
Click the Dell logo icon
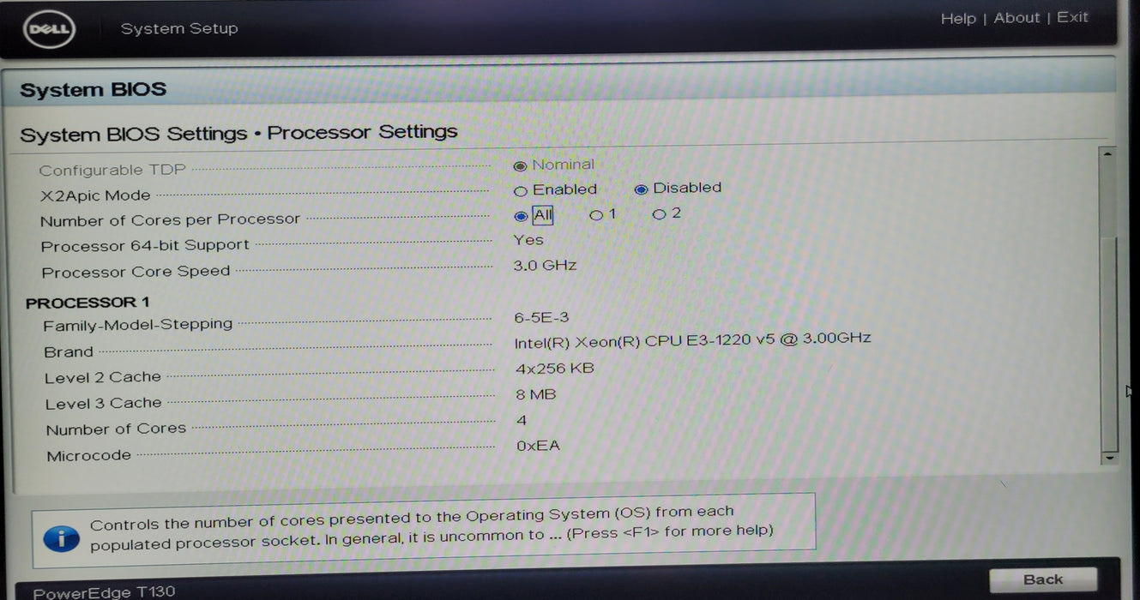click(51, 30)
